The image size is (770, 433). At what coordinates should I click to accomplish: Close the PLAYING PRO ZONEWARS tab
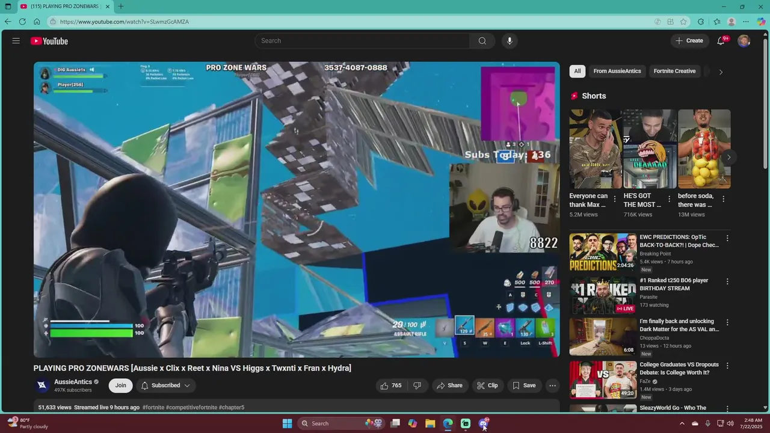click(108, 7)
